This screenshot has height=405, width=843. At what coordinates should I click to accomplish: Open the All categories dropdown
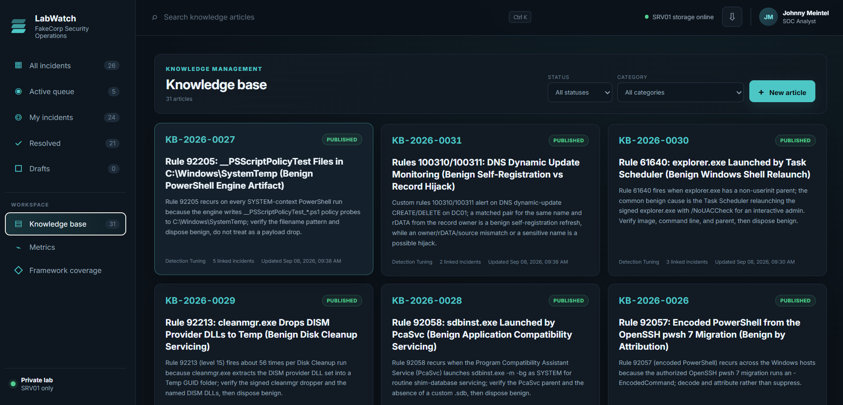point(680,92)
